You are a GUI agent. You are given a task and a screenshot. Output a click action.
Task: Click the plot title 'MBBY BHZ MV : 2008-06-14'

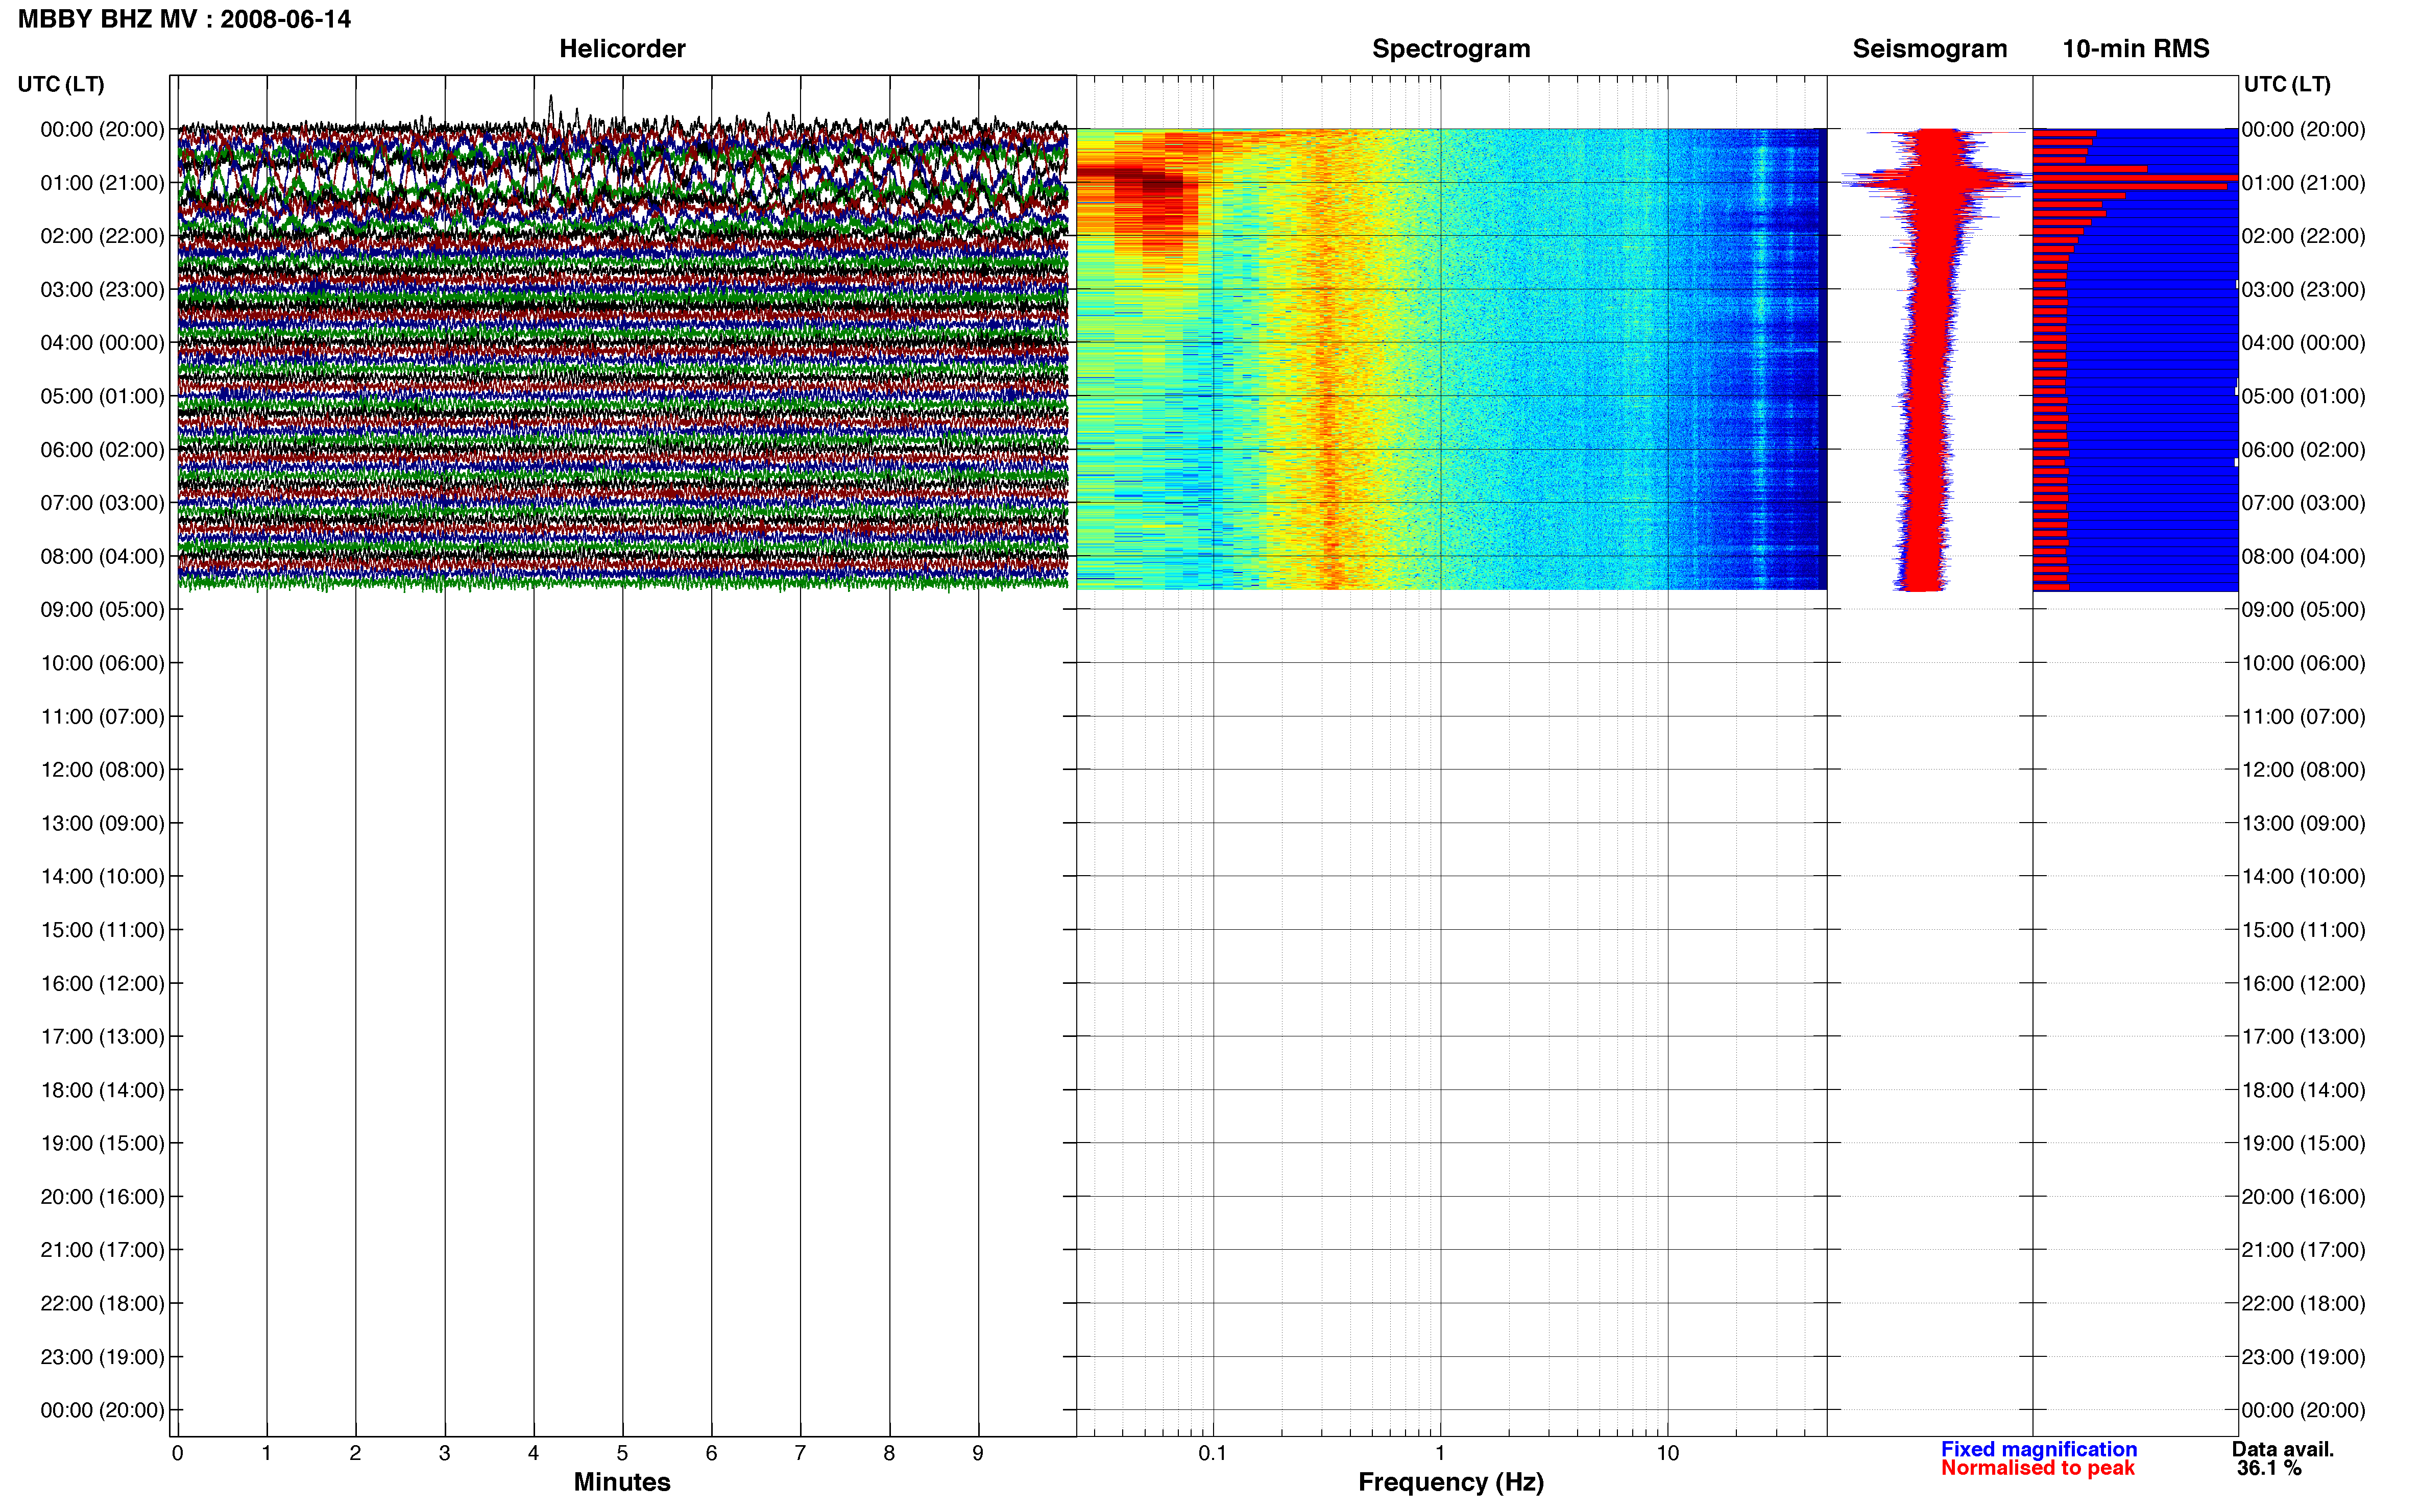[x=184, y=19]
